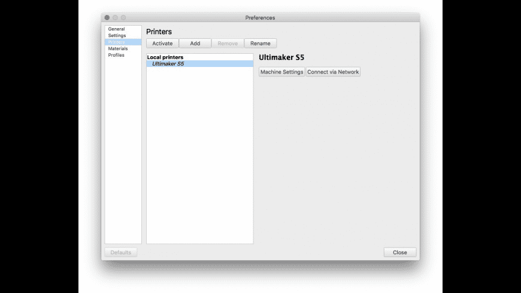Add a new printer
This screenshot has height=293, width=521.
(x=195, y=44)
